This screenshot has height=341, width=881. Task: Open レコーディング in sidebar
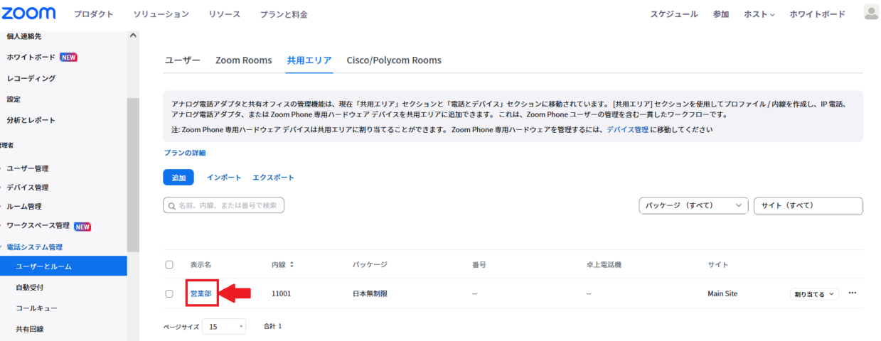[x=31, y=78]
